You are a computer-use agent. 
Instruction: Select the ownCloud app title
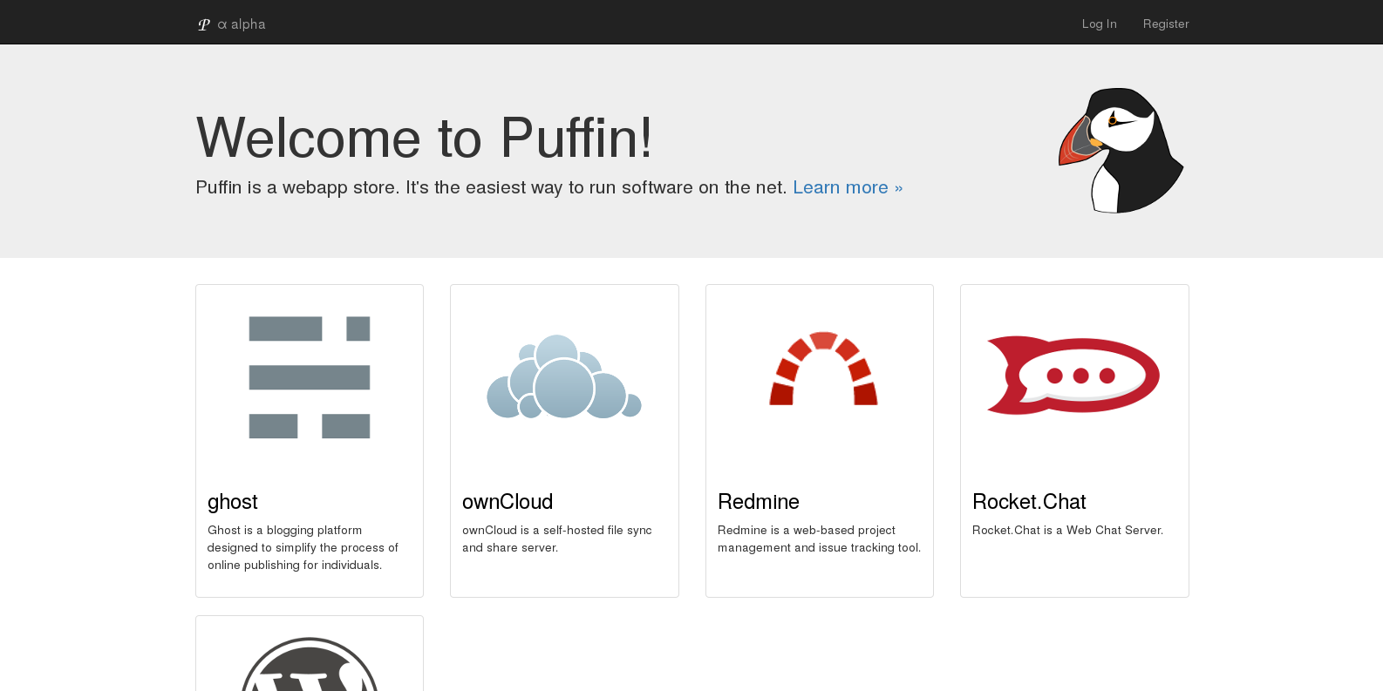click(x=508, y=502)
